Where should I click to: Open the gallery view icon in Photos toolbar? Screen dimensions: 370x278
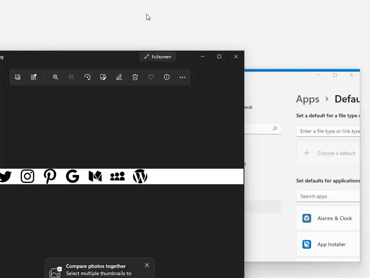pos(18,77)
